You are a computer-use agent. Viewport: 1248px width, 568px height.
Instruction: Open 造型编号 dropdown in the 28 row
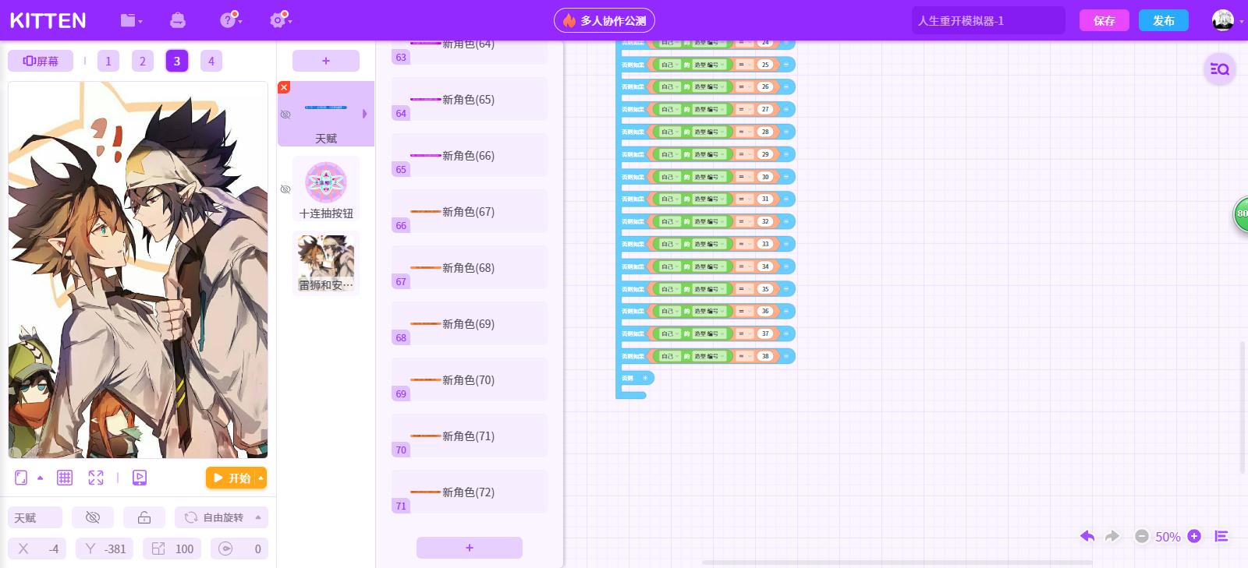point(710,132)
